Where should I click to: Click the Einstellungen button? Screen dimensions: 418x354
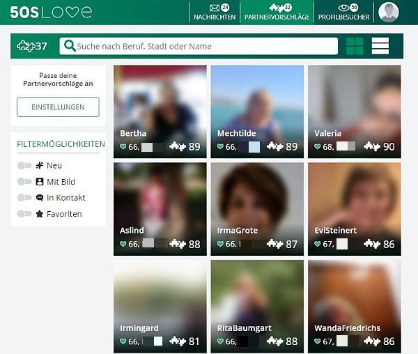[x=58, y=107]
